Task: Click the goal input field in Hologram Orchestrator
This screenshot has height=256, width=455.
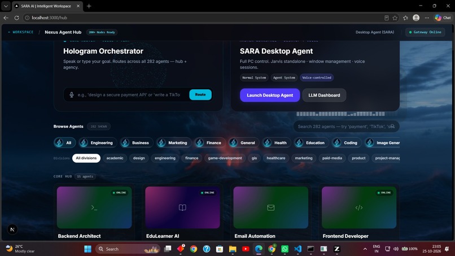Action: pyautogui.click(x=129, y=95)
